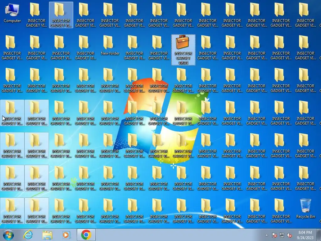321x241 pixels.
Task: Select the INSECTOR GADGET VIRUS briefcase icon
Action: pos(183,50)
